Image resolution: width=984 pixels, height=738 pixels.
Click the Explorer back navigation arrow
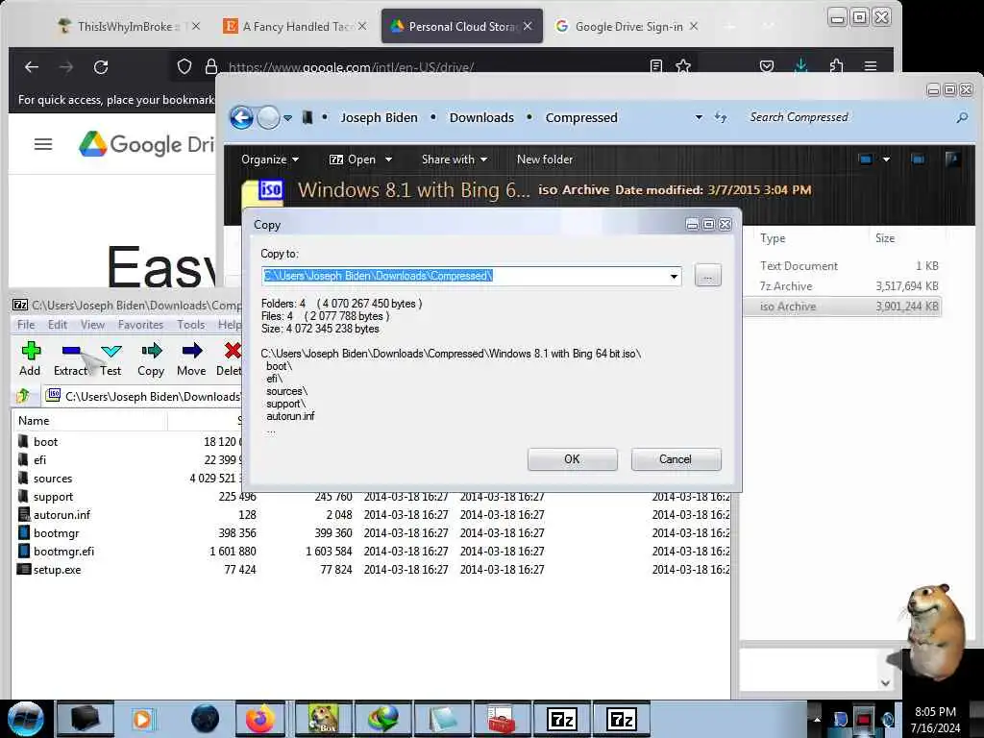coord(241,117)
